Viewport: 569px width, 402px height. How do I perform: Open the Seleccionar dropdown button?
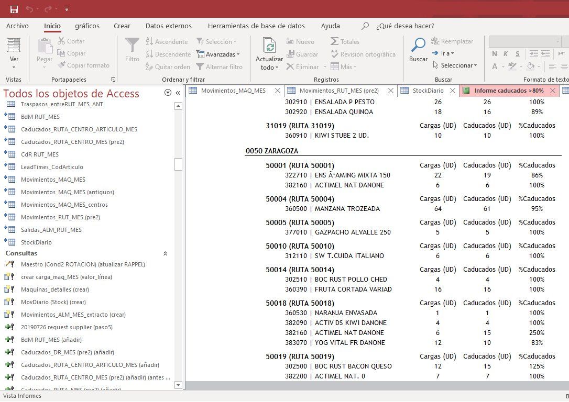point(455,65)
